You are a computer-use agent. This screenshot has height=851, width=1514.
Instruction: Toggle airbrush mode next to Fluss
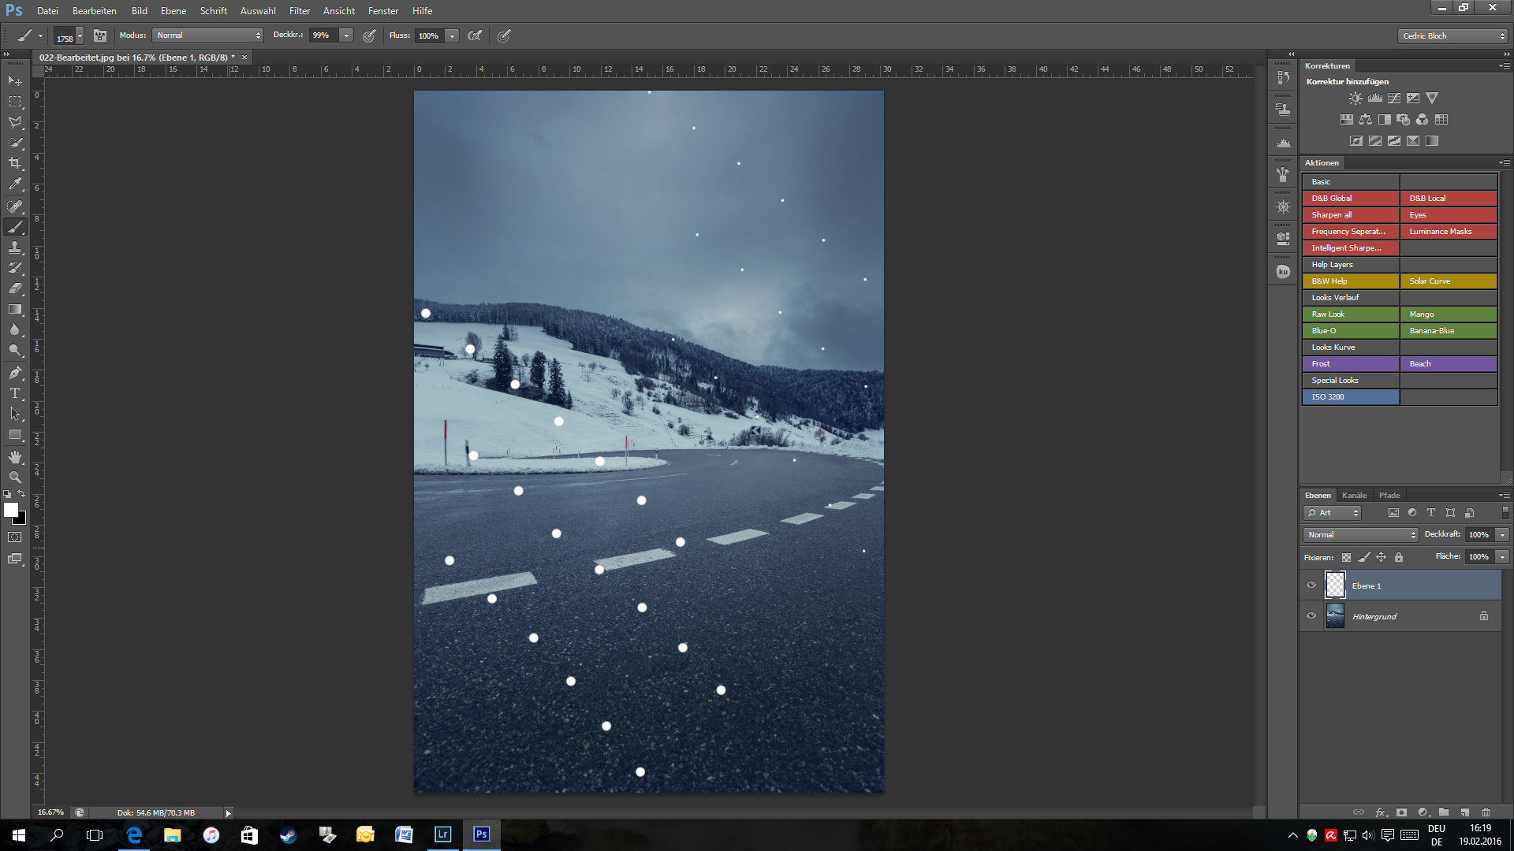475,35
